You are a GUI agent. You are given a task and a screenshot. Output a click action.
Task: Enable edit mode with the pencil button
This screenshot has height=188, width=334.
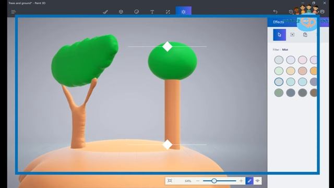pyautogui.click(x=249, y=181)
